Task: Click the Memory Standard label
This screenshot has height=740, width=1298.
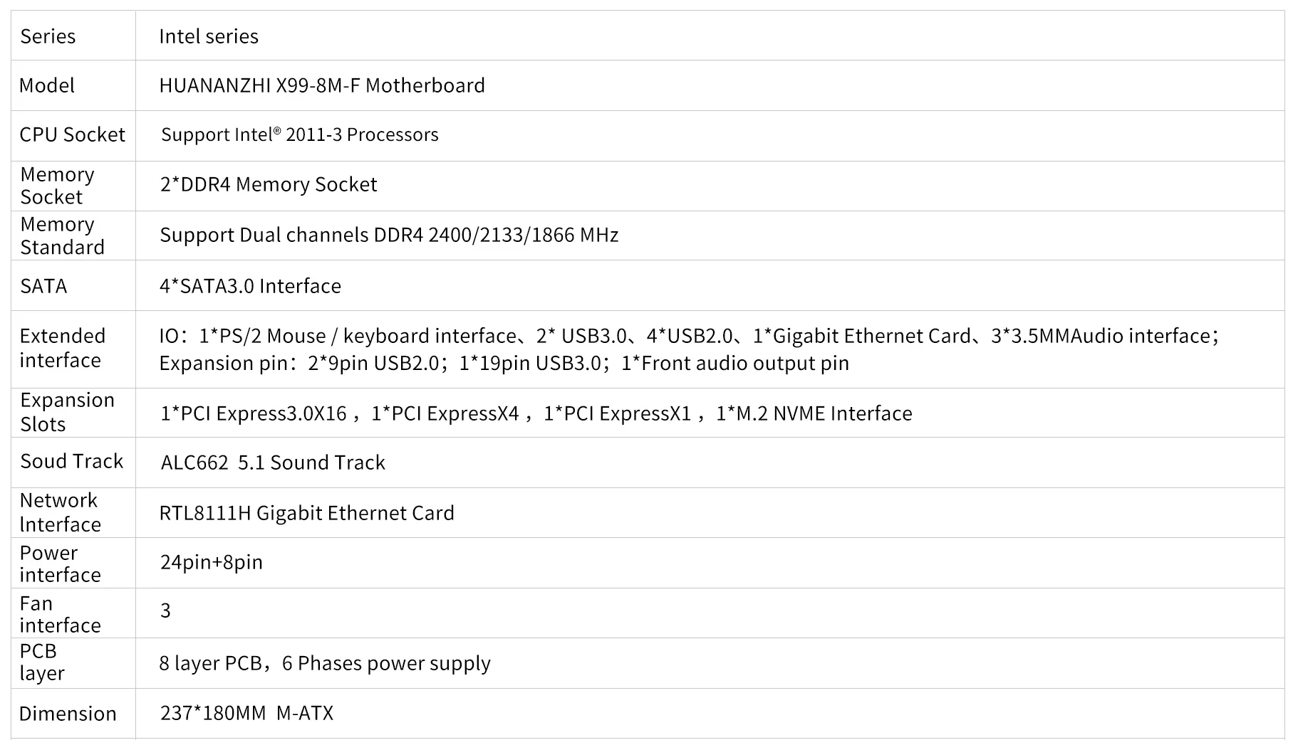Action: tap(62, 236)
